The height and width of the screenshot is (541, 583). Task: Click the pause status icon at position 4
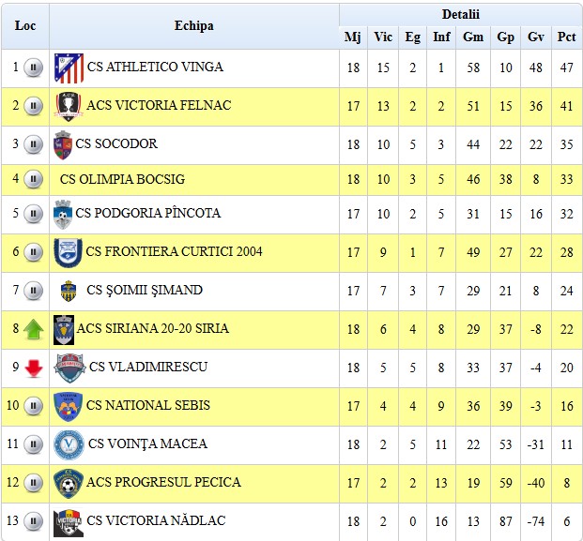coord(34,179)
